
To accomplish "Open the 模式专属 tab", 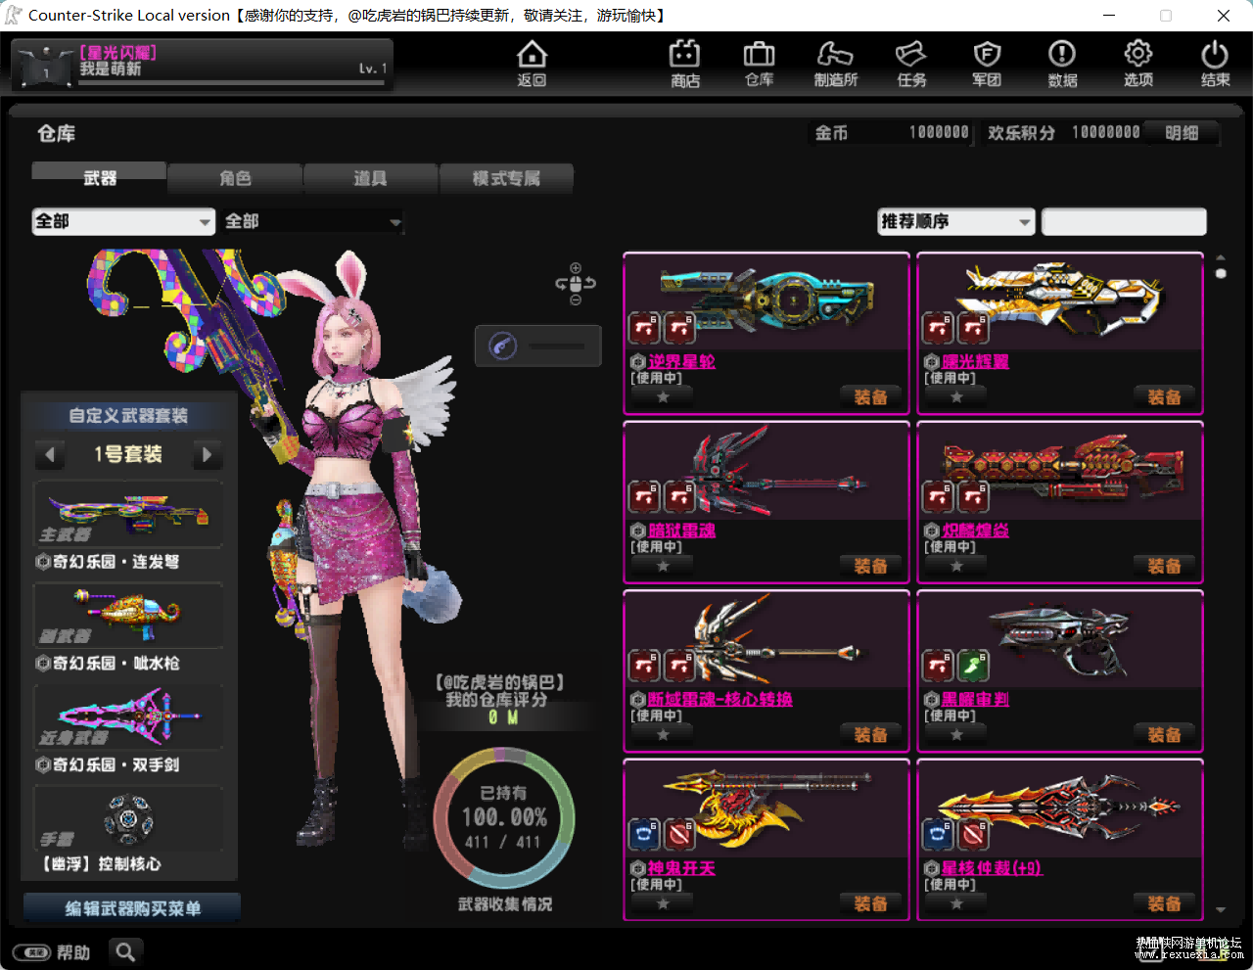I will tap(506, 177).
